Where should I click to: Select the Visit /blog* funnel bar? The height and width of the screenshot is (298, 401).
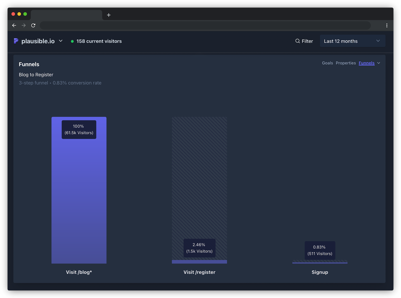click(79, 190)
